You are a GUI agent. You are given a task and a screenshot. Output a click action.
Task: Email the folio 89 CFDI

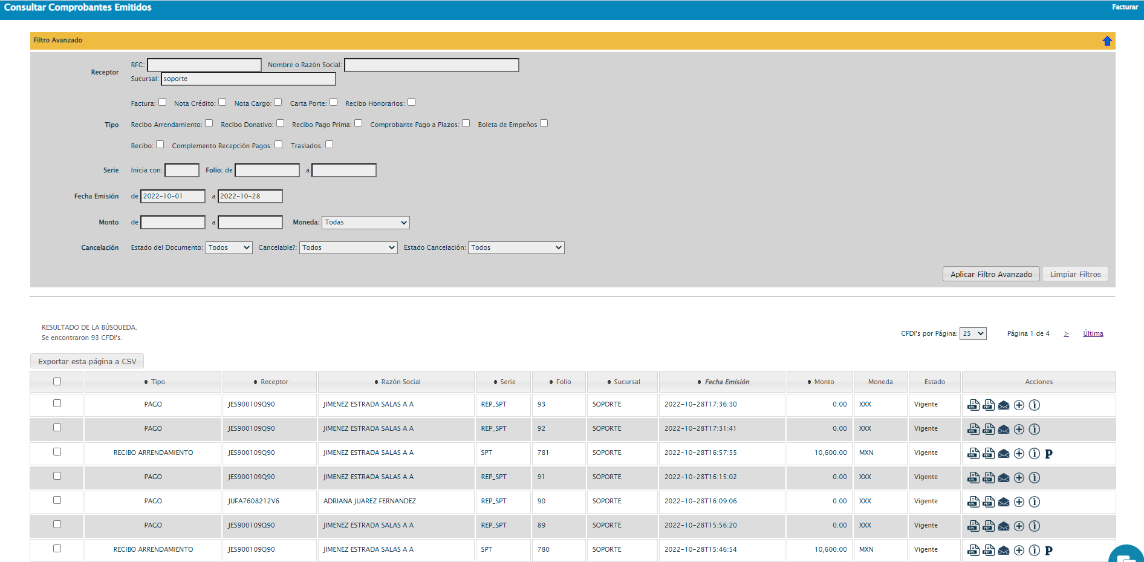click(1004, 526)
